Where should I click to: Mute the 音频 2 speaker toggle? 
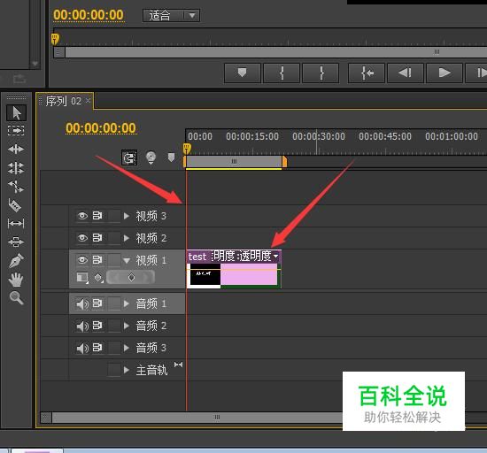(x=82, y=326)
